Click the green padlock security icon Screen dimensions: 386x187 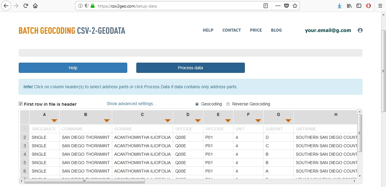tap(93, 6)
